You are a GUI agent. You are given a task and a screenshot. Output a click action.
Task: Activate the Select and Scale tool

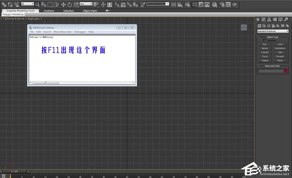[x=76, y=4]
